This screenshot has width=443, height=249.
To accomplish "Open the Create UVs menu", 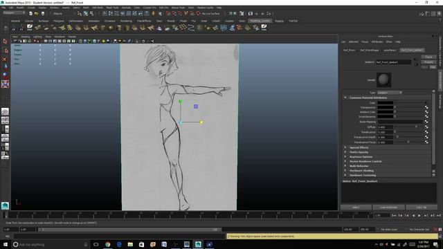I will [x=150, y=8].
